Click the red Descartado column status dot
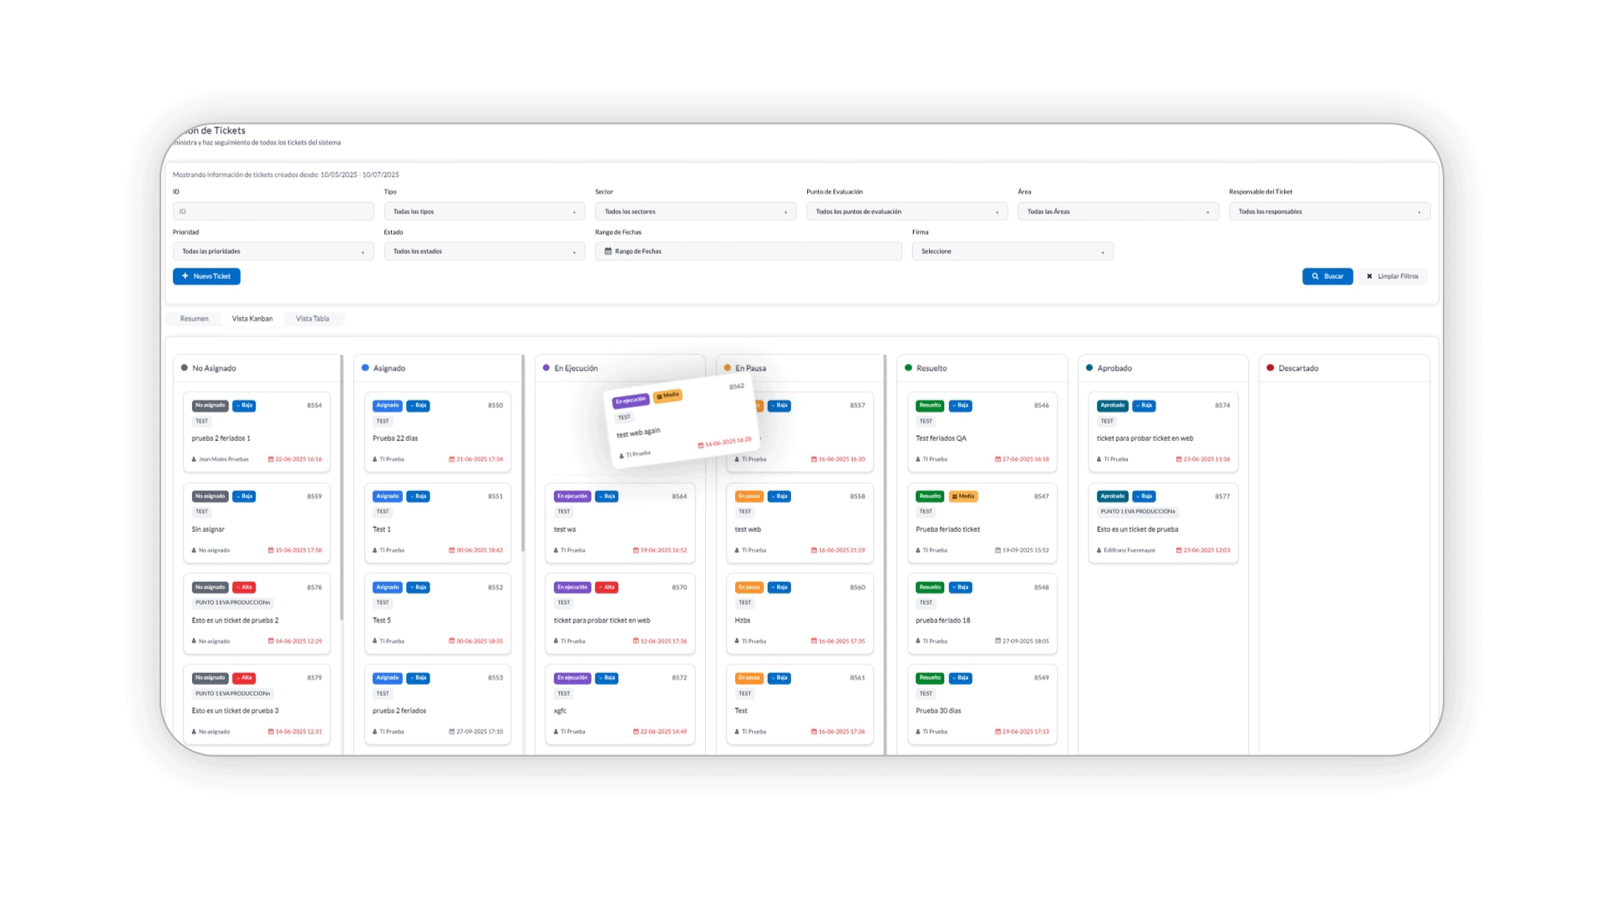1604x902 pixels. pyautogui.click(x=1270, y=367)
